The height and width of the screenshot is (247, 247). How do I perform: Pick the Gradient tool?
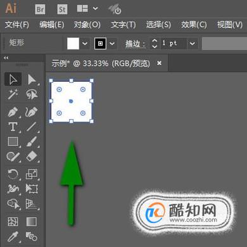(32, 222)
